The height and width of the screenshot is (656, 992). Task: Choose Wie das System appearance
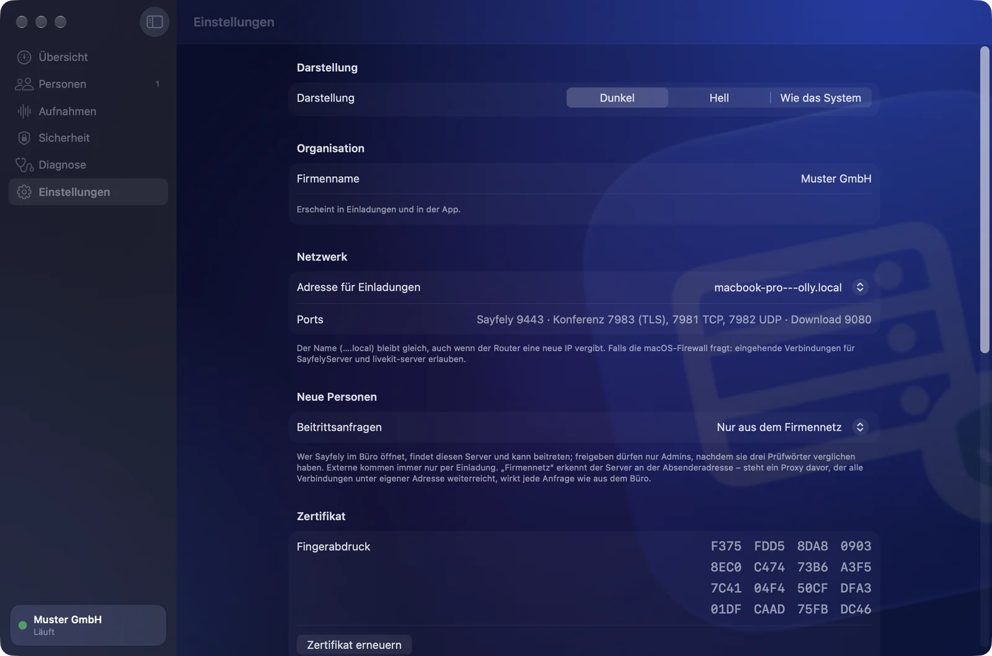pyautogui.click(x=820, y=97)
